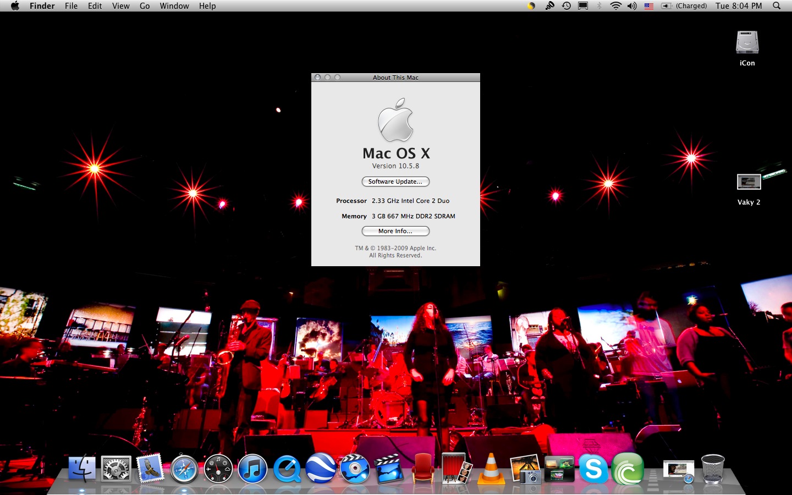The height and width of the screenshot is (495, 792).
Task: Open the File menu
Action: [71, 6]
